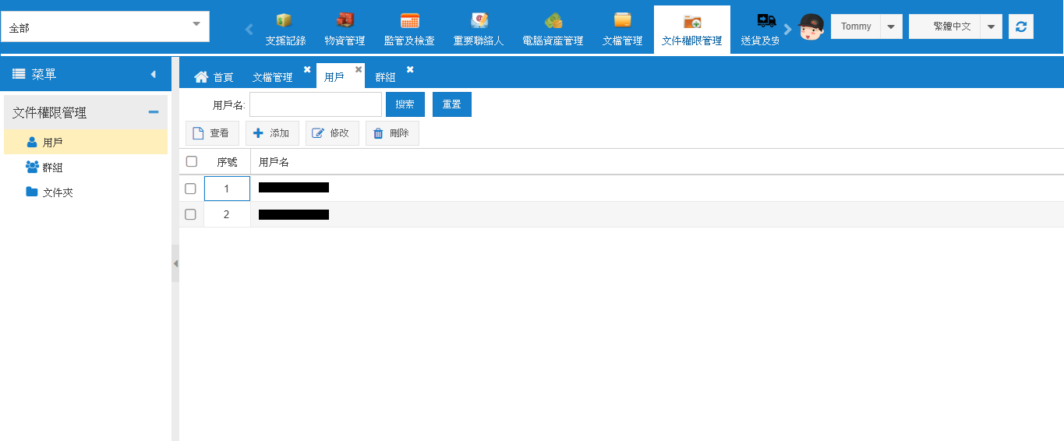Switch to the 文檔管理 tab
1064x441 pixels.
[x=272, y=77]
